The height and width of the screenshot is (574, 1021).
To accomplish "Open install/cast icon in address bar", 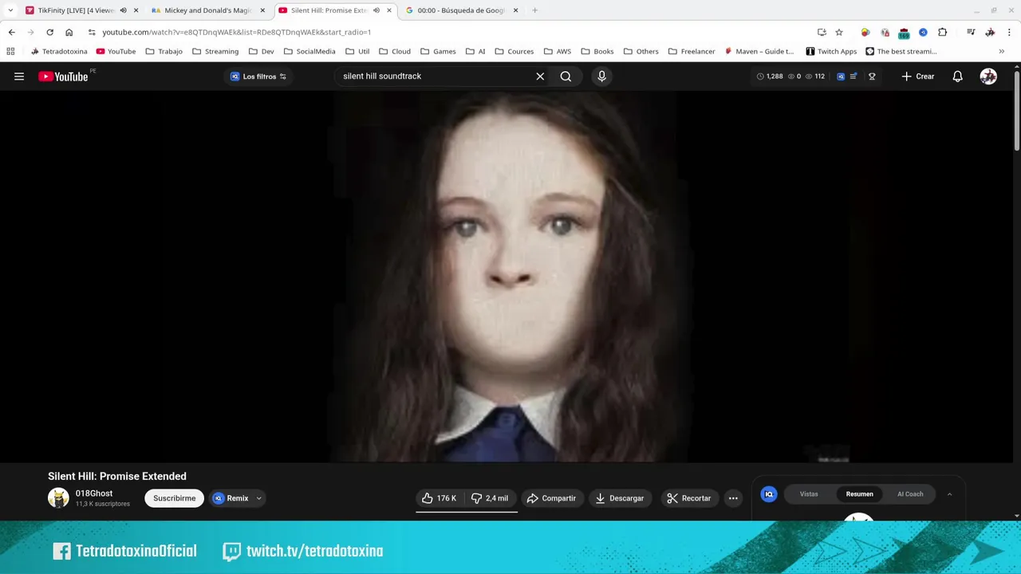I will [822, 32].
